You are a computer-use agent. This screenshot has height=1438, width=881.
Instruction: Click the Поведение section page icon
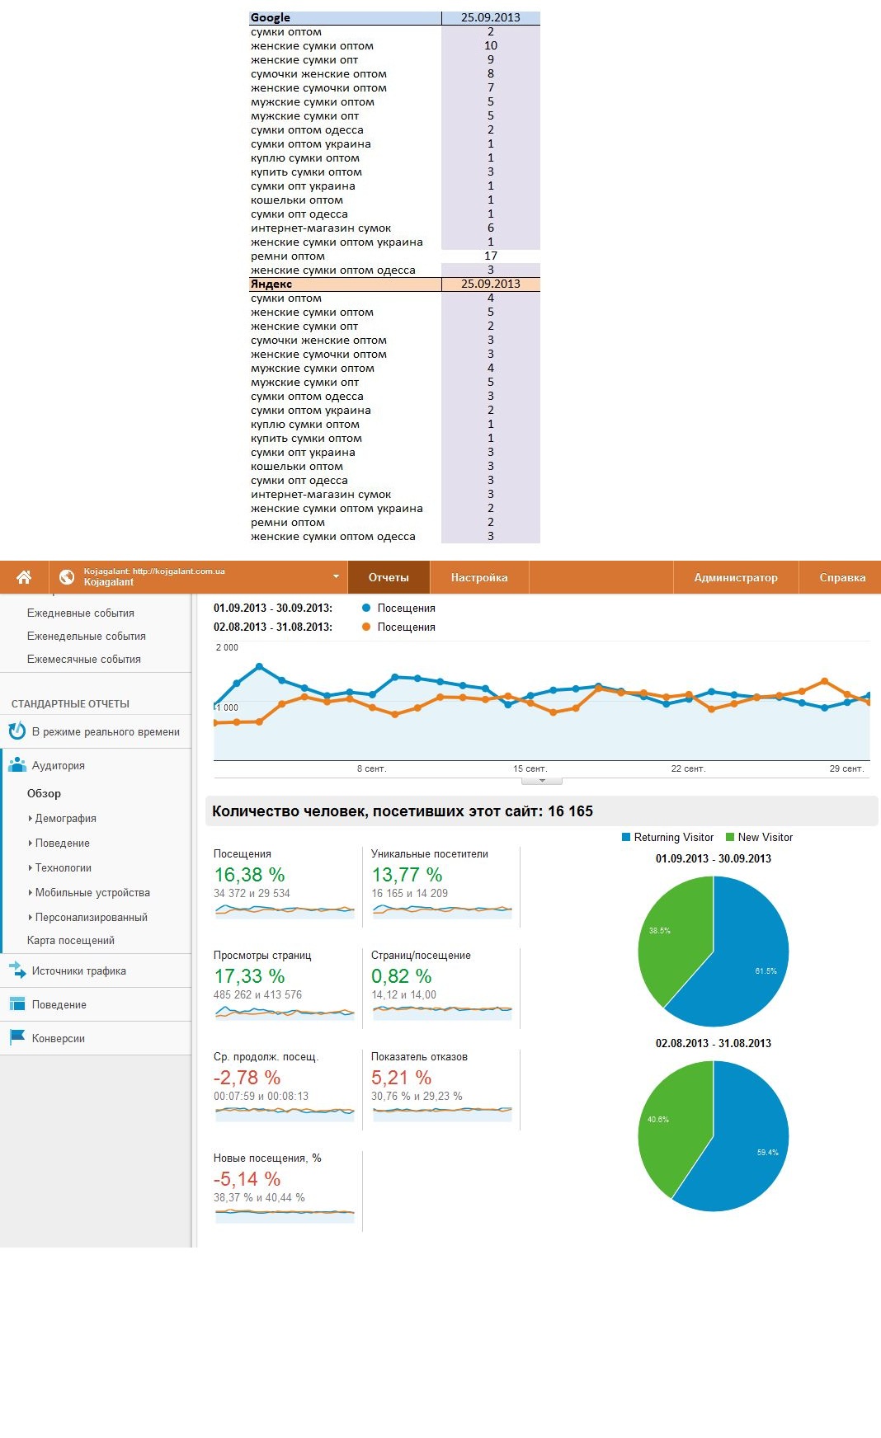coord(17,1003)
